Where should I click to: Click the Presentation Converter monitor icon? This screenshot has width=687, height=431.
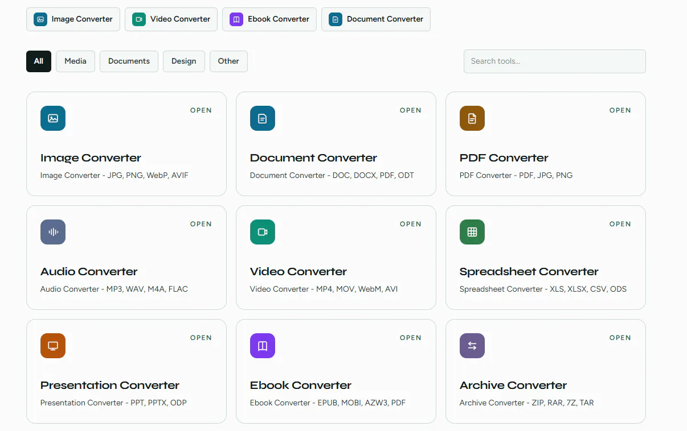pos(53,346)
